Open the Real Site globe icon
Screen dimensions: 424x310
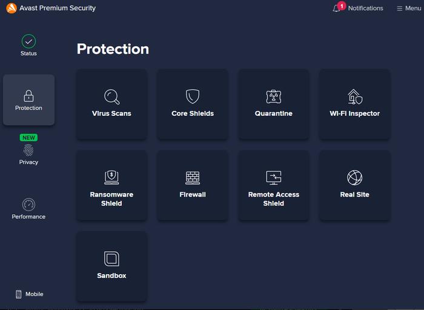pos(354,178)
